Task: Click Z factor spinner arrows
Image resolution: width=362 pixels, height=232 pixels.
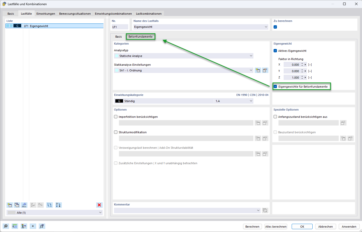Action: [302, 78]
